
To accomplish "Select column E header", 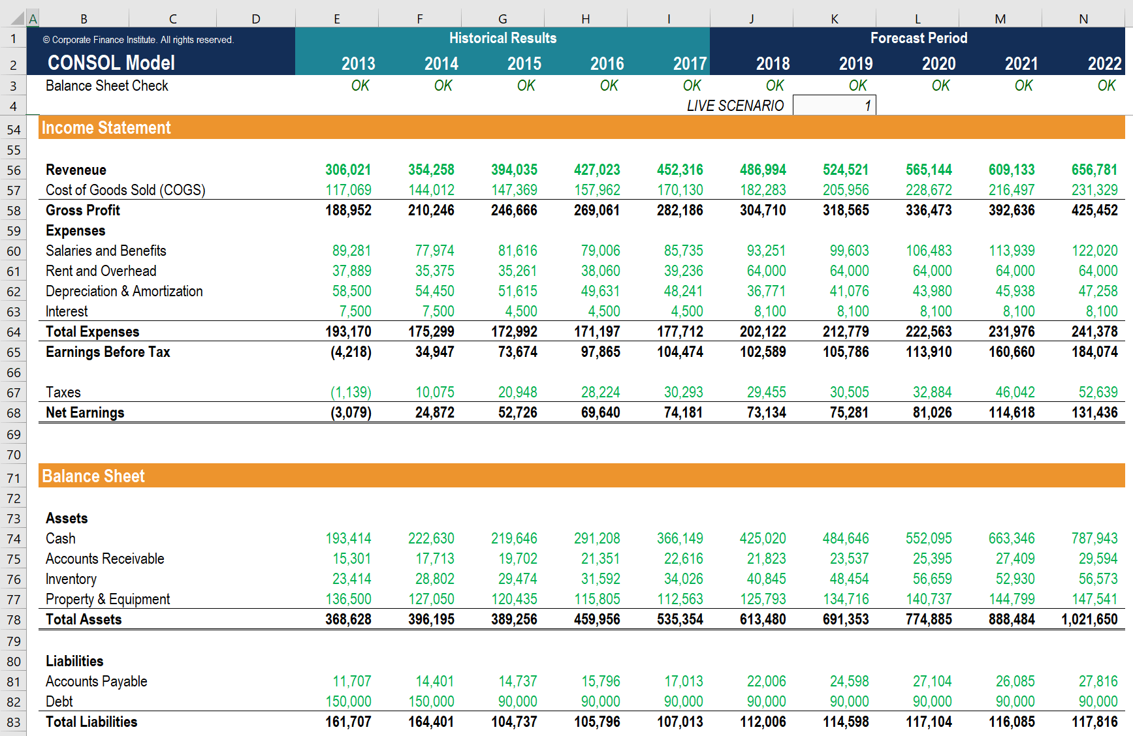I will click(337, 19).
